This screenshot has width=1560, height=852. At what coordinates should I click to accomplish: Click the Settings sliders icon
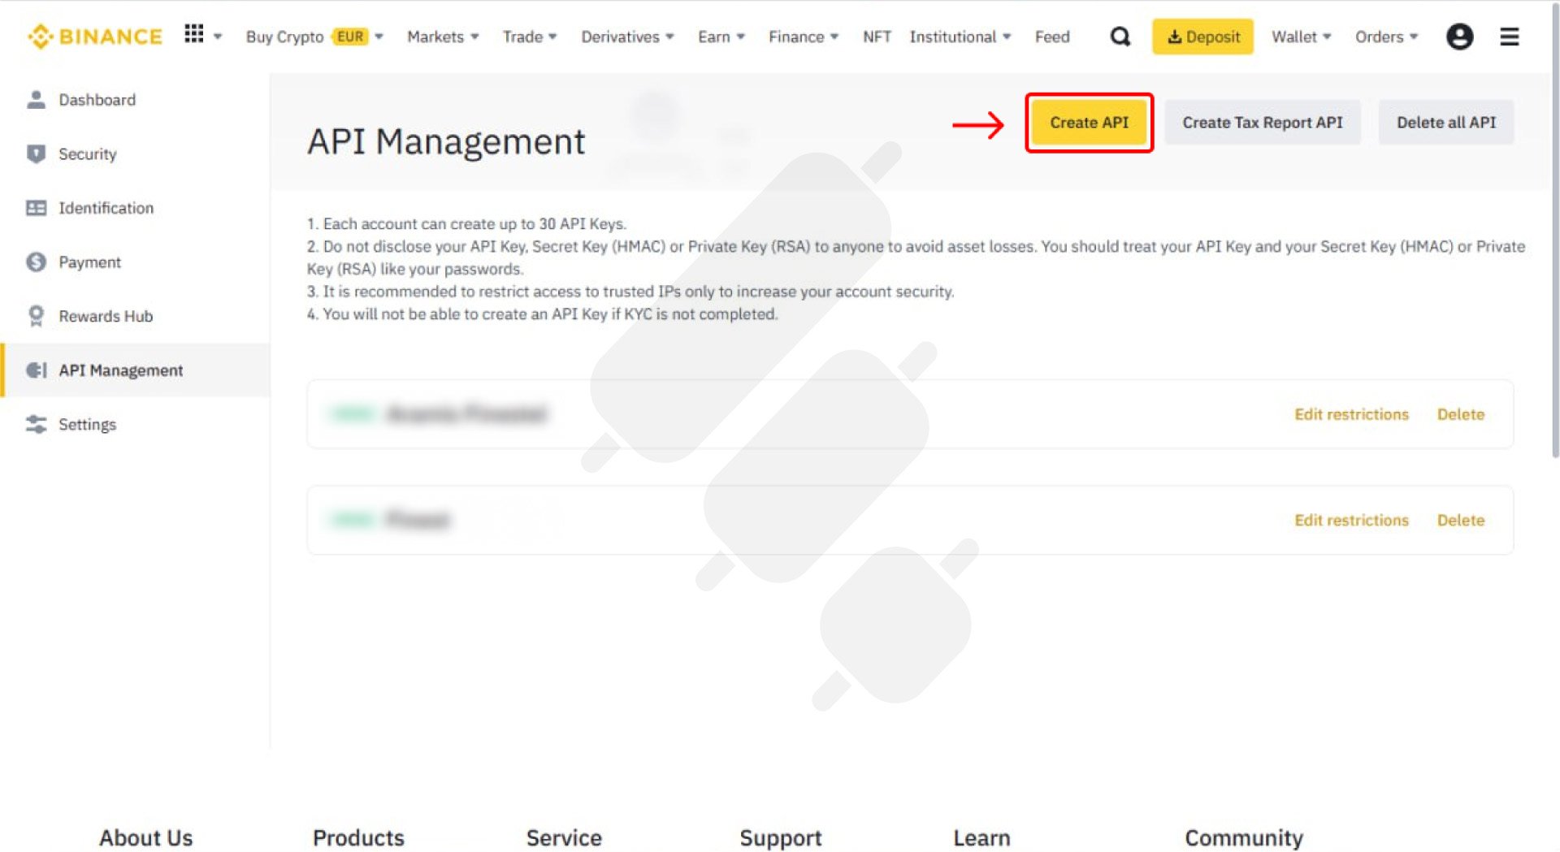[x=36, y=424]
